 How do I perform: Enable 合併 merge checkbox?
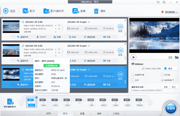pos(133,80)
